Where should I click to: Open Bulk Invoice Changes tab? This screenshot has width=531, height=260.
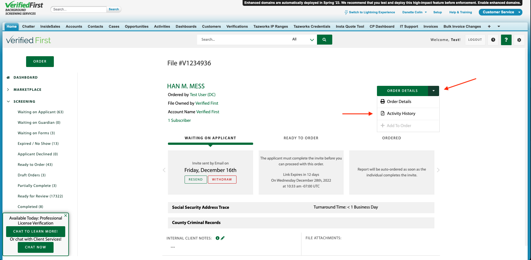click(462, 27)
